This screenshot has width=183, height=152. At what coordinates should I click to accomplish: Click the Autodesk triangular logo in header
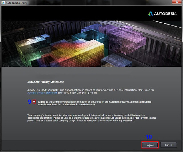pos(151,14)
